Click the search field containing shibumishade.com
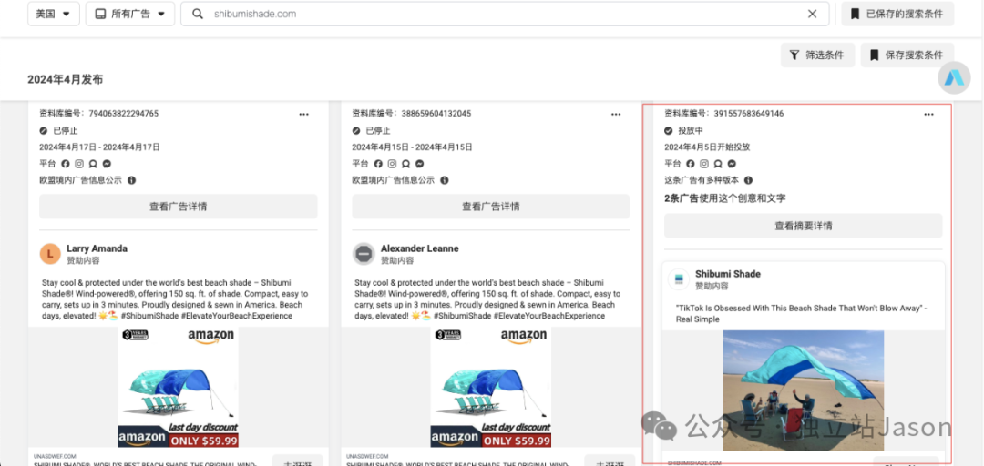 [505, 14]
